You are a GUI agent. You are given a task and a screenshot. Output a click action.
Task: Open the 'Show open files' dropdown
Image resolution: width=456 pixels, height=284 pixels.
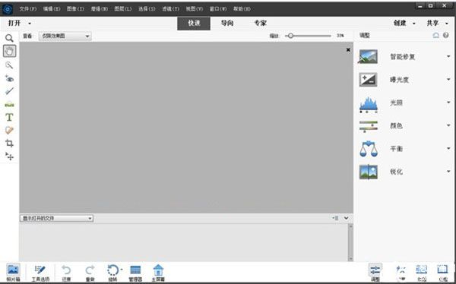coord(57,218)
